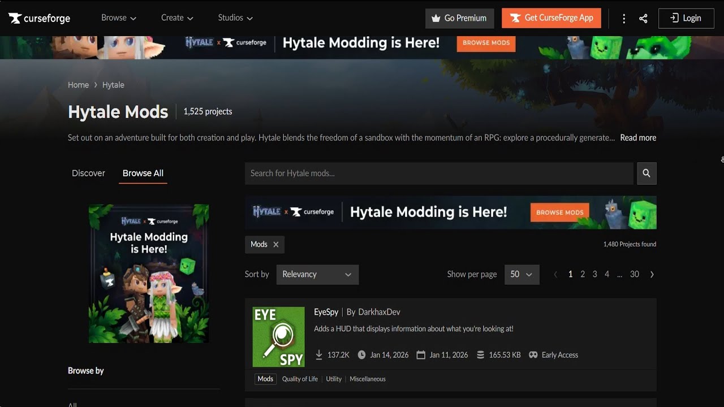Image resolution: width=724 pixels, height=407 pixels.
Task: Open Show per page 50 dropdown
Action: click(x=522, y=274)
